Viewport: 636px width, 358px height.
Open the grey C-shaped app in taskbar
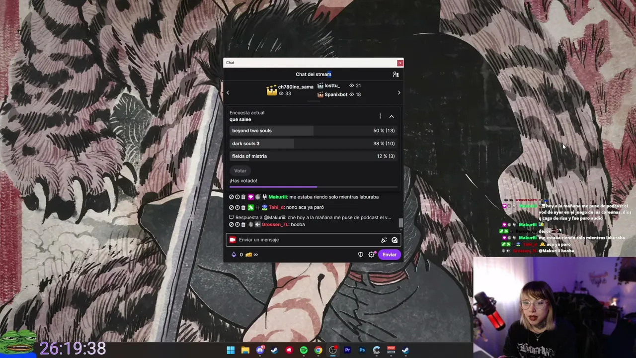pos(377,350)
